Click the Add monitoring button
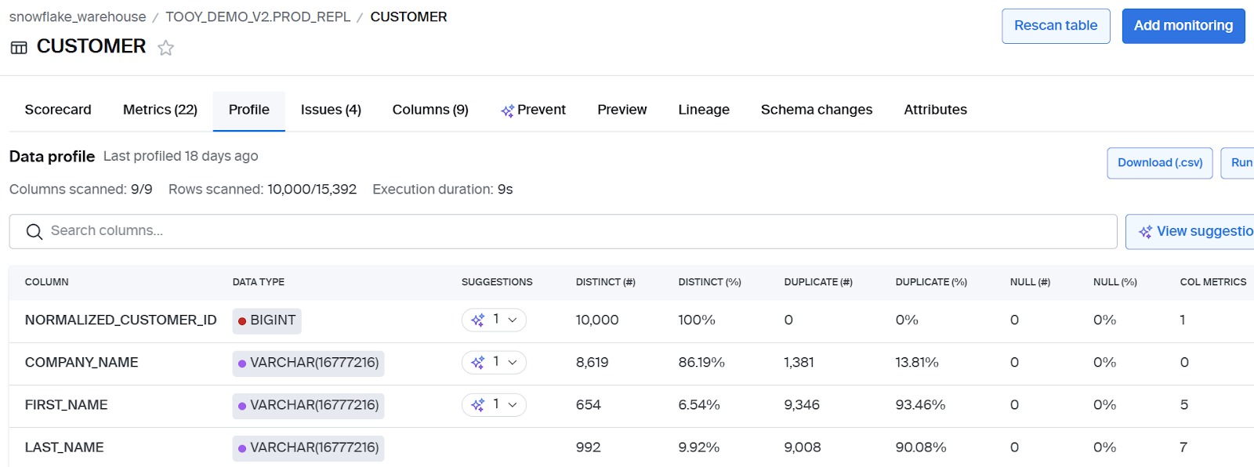 click(1183, 26)
